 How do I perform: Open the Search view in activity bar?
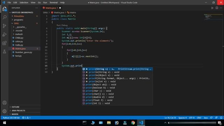click(5, 17)
